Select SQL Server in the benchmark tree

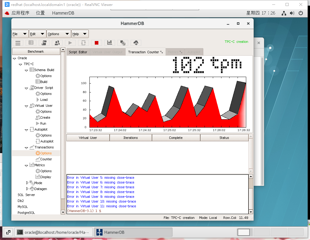tap(26, 195)
